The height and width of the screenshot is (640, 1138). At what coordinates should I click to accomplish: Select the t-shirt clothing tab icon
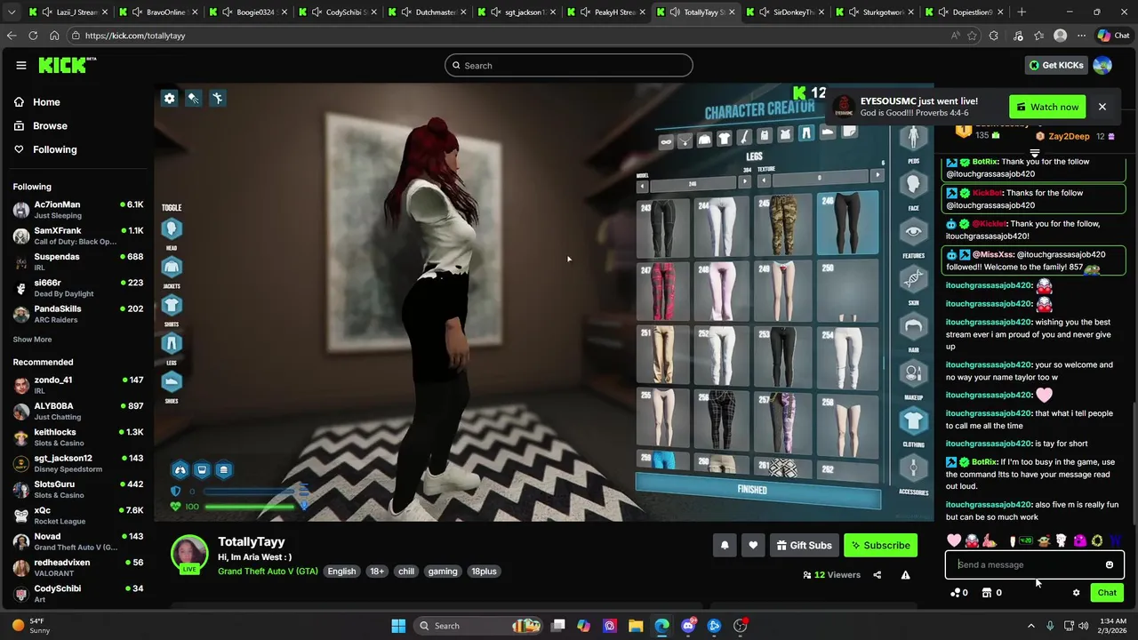724,139
